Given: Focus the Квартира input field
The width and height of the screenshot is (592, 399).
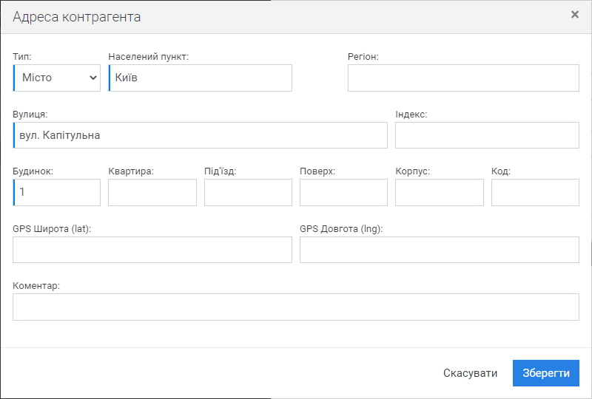Looking at the screenshot, I should [152, 192].
